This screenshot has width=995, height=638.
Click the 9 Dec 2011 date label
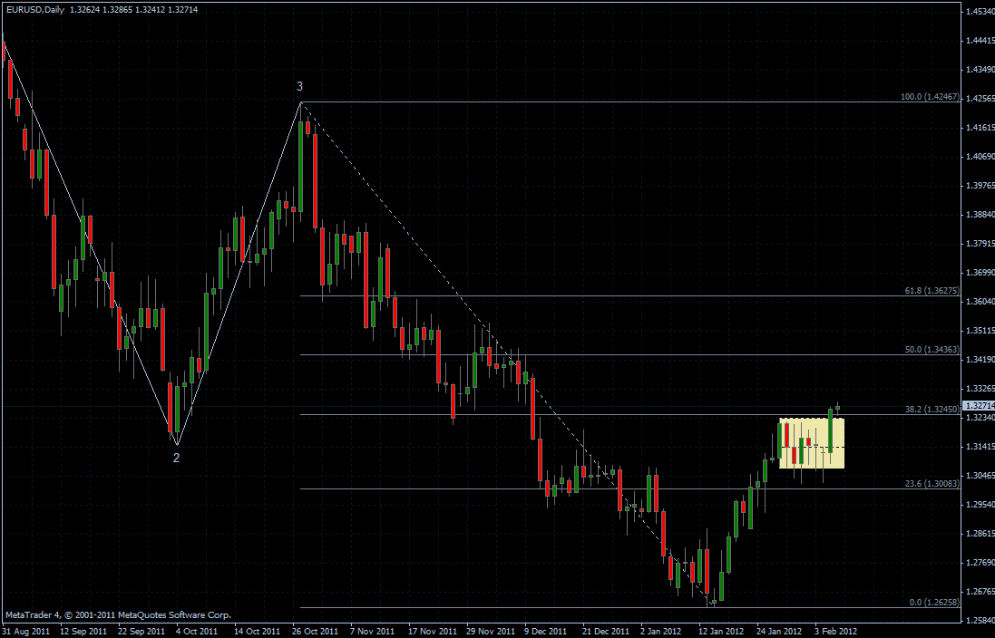point(546,631)
